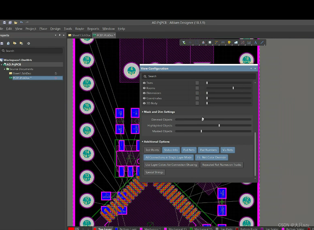The image size is (314, 230).
Task: Tick the draft checkbox for Coordinates
Action: pos(197,98)
